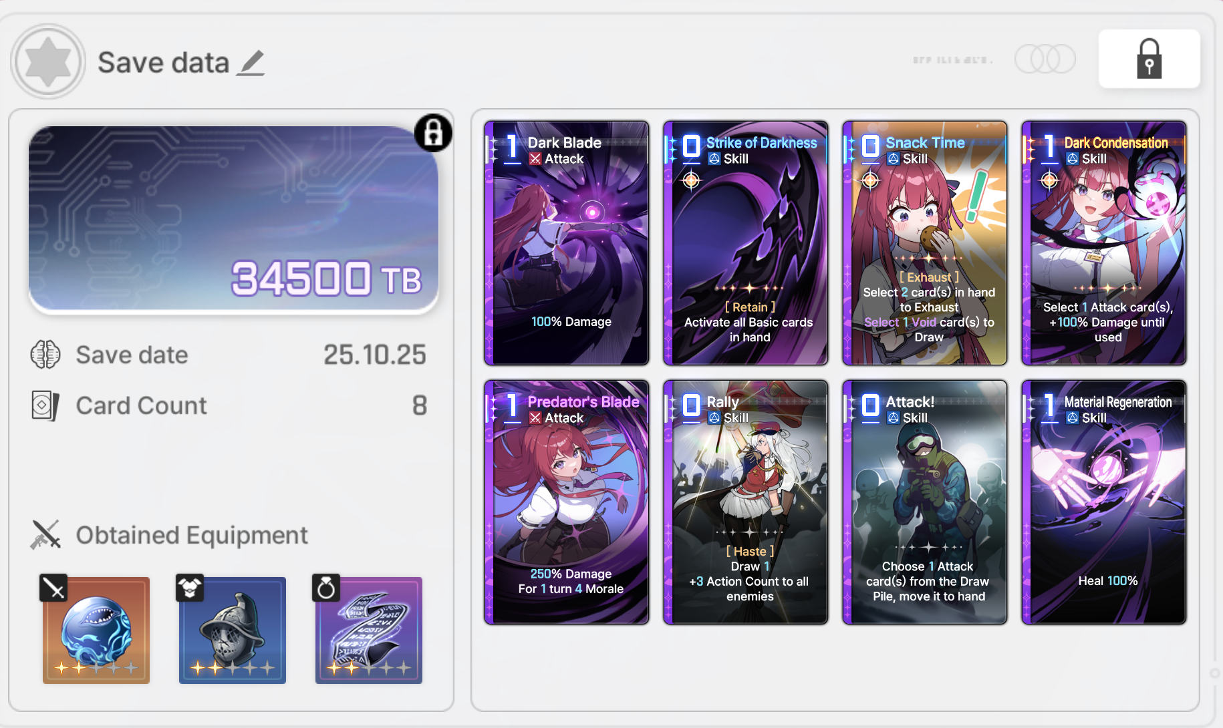Select the Dark Condensation skill card
The image size is (1223, 728).
(1104, 243)
